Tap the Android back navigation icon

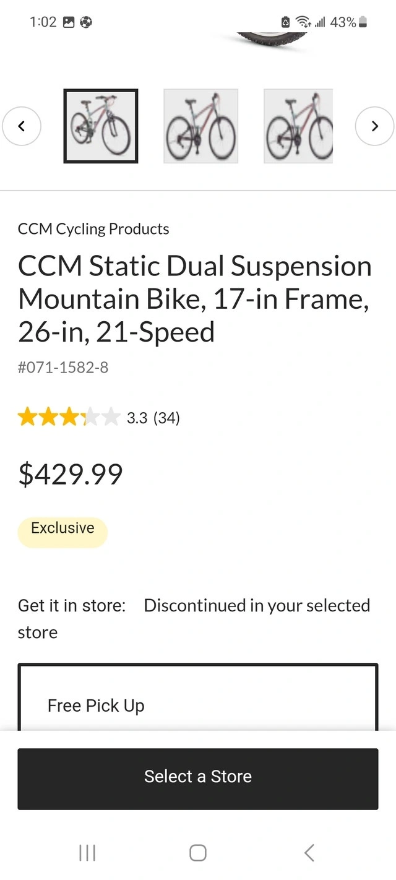(309, 853)
